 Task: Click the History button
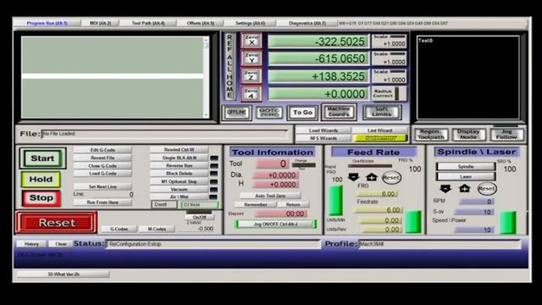[31, 244]
